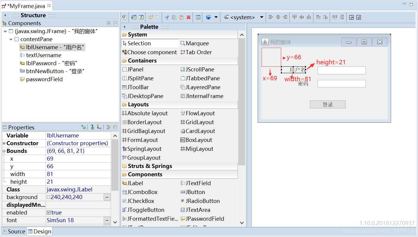Pick JLabel from the Components palette
The height and width of the screenshot is (237, 418).
(133, 183)
